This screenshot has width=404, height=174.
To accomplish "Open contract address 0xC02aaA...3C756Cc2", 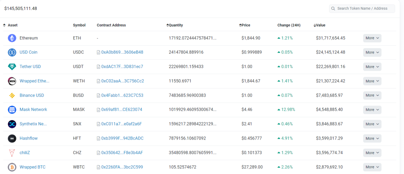I will tap(123, 81).
